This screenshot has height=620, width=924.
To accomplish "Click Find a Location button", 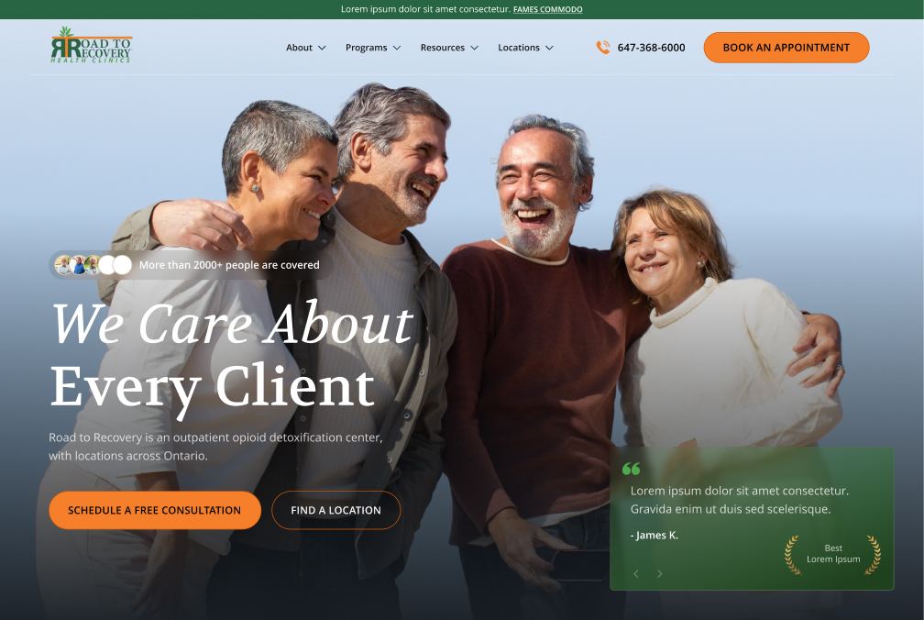I will (335, 510).
